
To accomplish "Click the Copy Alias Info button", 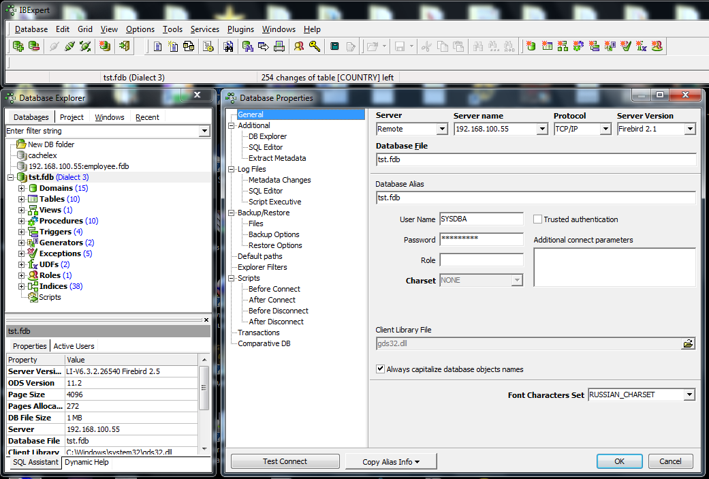I will tap(391, 461).
